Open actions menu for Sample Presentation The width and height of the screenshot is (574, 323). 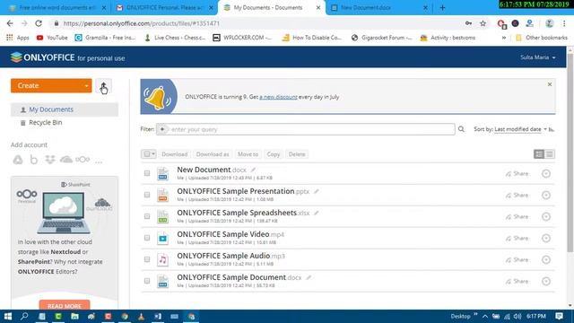546,196
